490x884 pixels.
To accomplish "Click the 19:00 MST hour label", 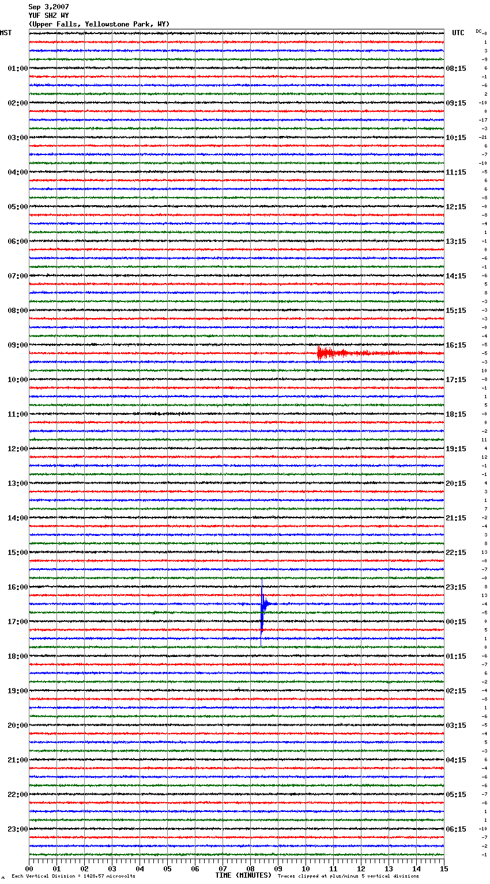I will (x=18, y=691).
